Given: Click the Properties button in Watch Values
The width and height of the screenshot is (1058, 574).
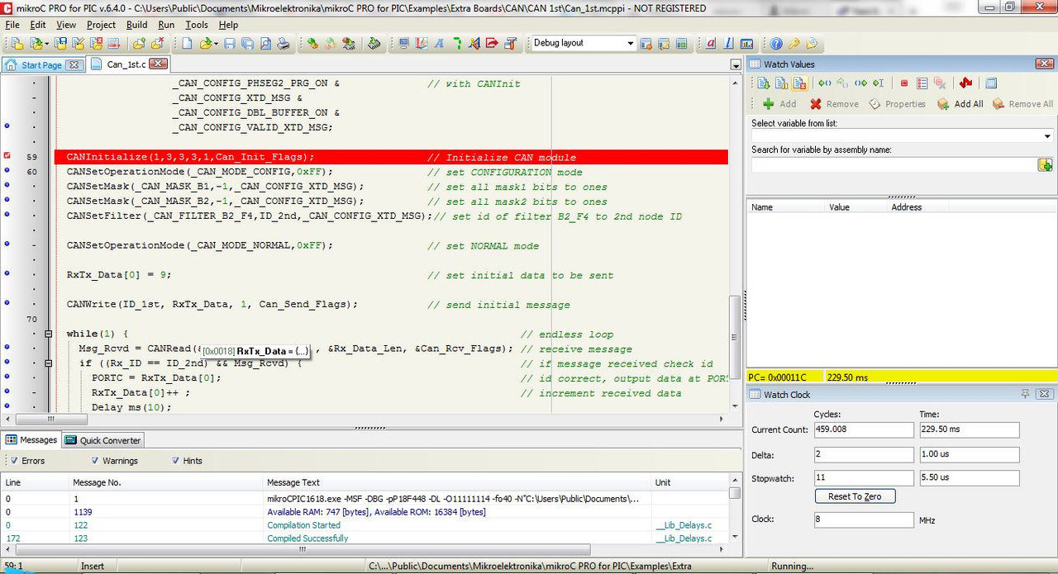Looking at the screenshot, I should (897, 104).
